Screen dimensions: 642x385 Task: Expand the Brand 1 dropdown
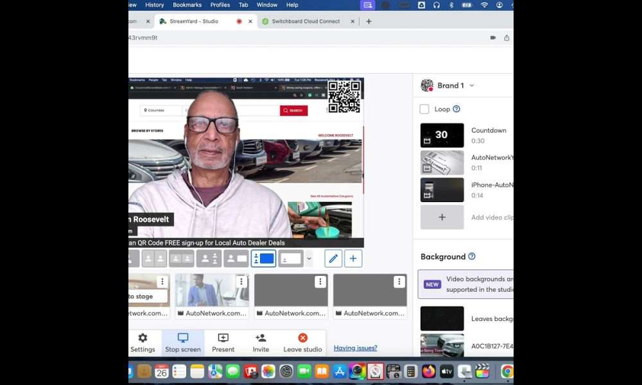tap(472, 85)
